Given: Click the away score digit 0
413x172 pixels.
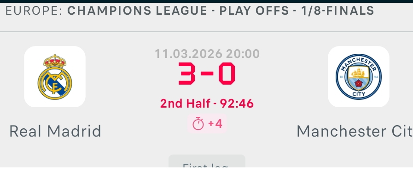Looking at the screenshot, I should coord(227,74).
